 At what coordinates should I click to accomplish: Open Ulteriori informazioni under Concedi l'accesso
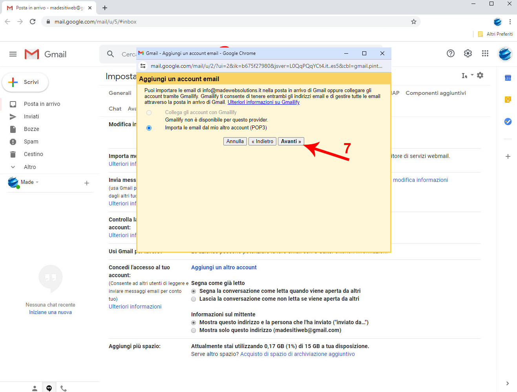point(135,307)
